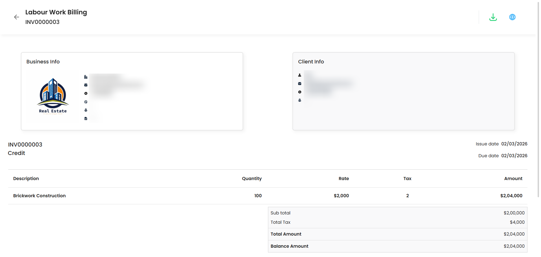Image resolution: width=541 pixels, height=257 pixels.
Task: Click the phone icon in Business Info
Action: click(86, 94)
